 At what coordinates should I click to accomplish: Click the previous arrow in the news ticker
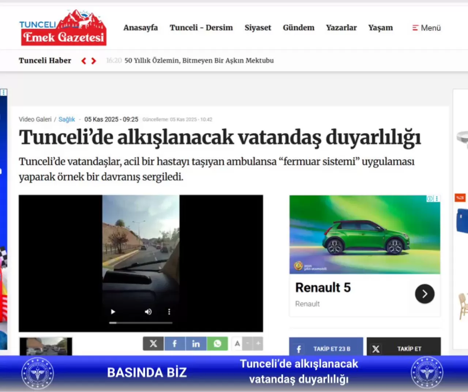[x=83, y=61]
